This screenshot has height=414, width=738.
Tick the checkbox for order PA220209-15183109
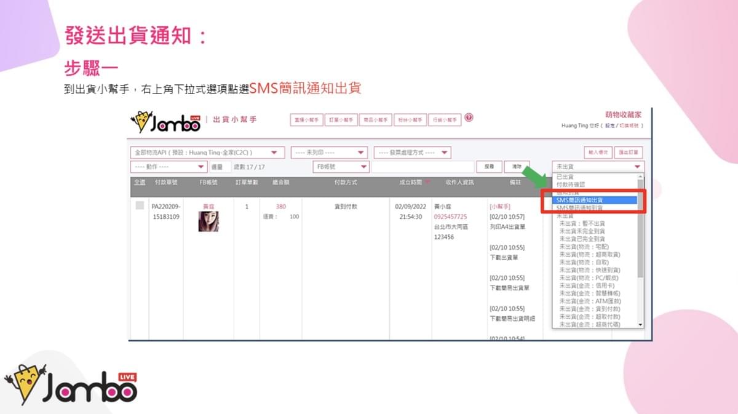click(x=140, y=205)
